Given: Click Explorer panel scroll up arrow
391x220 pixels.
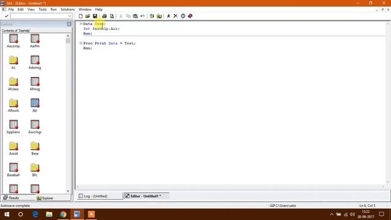Looking at the screenshot, I should (68, 36).
